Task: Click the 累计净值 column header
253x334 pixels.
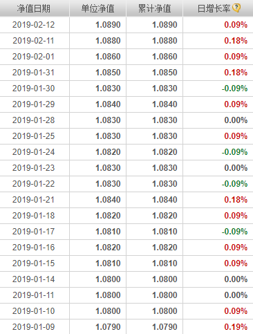Action: pos(155,8)
